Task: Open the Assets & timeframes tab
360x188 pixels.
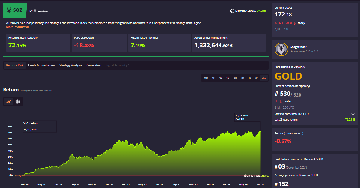Action: point(41,65)
